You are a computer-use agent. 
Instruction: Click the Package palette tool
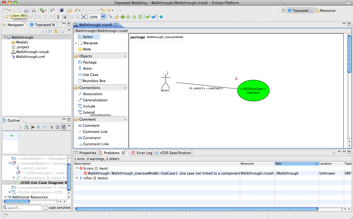point(87,62)
